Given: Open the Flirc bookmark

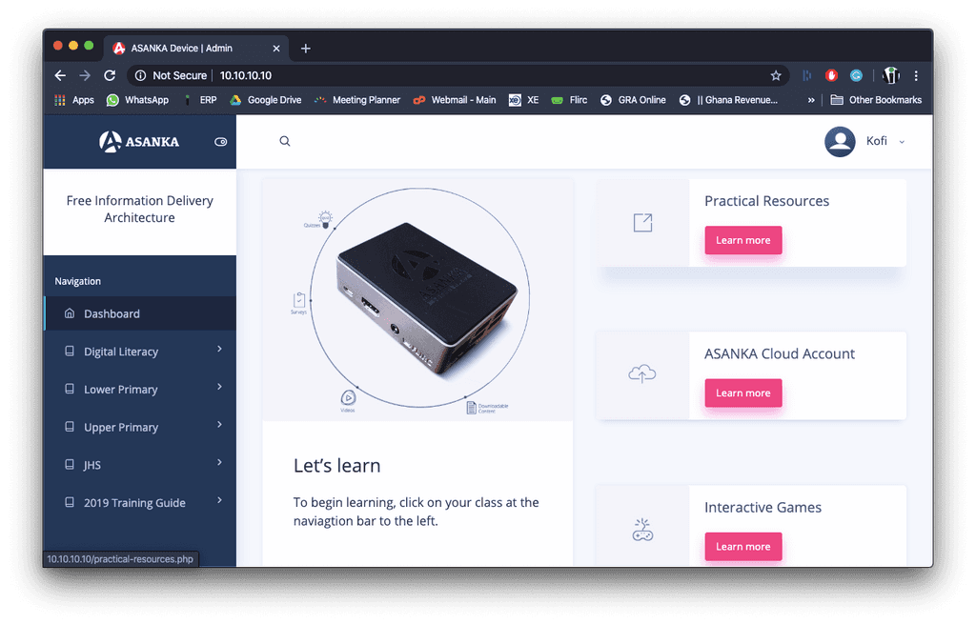Looking at the screenshot, I should tap(570, 100).
